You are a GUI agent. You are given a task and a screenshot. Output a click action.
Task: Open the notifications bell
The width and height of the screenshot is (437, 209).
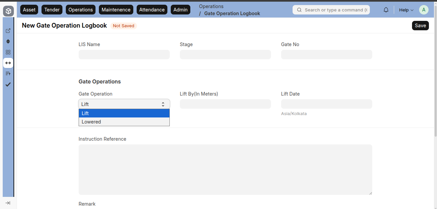386,10
